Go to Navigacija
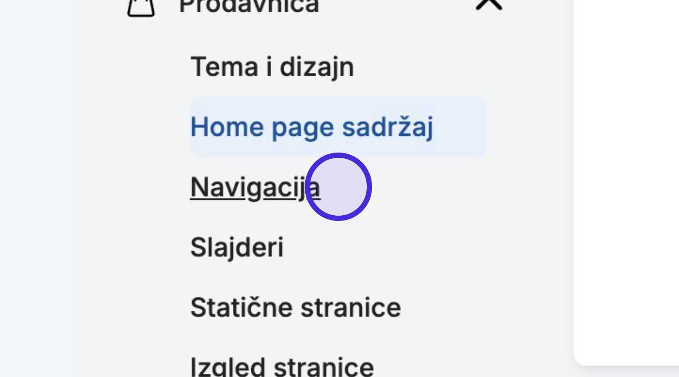679x377 pixels. pos(255,187)
